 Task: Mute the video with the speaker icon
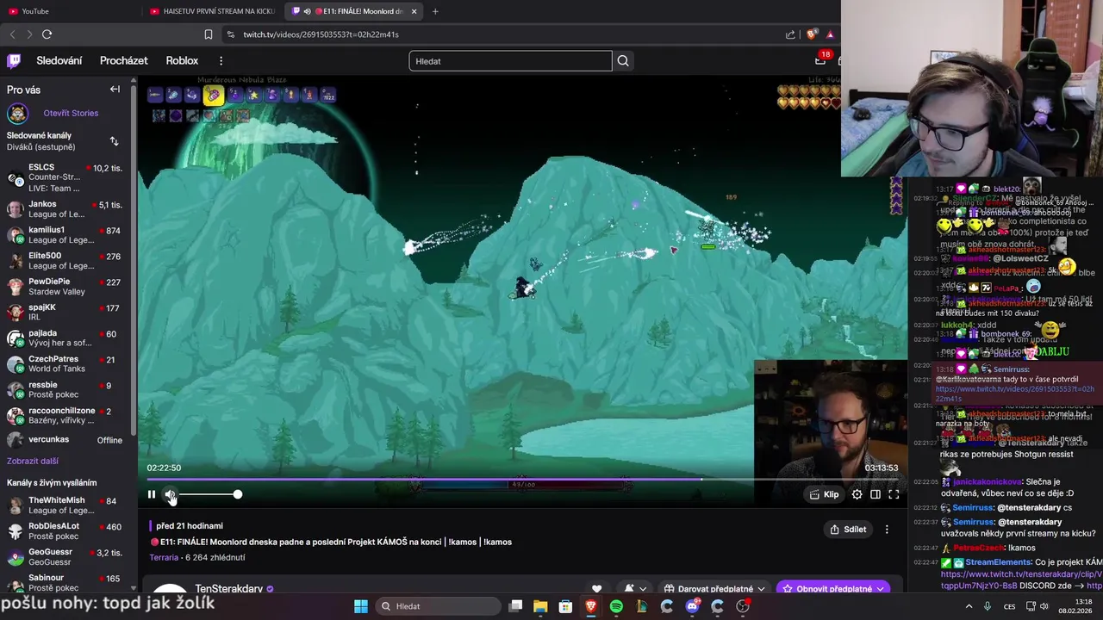pyautogui.click(x=170, y=494)
